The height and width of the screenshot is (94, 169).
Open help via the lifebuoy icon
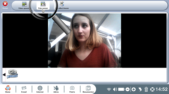[x=152, y=89]
